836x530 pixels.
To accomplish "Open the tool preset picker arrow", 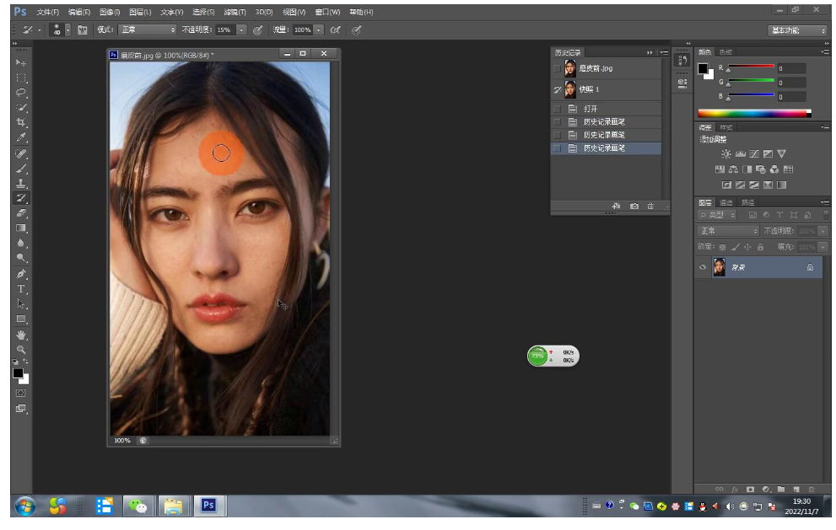I will 40,30.
